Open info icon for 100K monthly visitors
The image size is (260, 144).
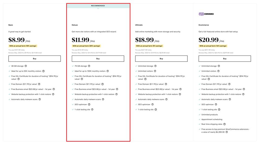tap(108, 71)
